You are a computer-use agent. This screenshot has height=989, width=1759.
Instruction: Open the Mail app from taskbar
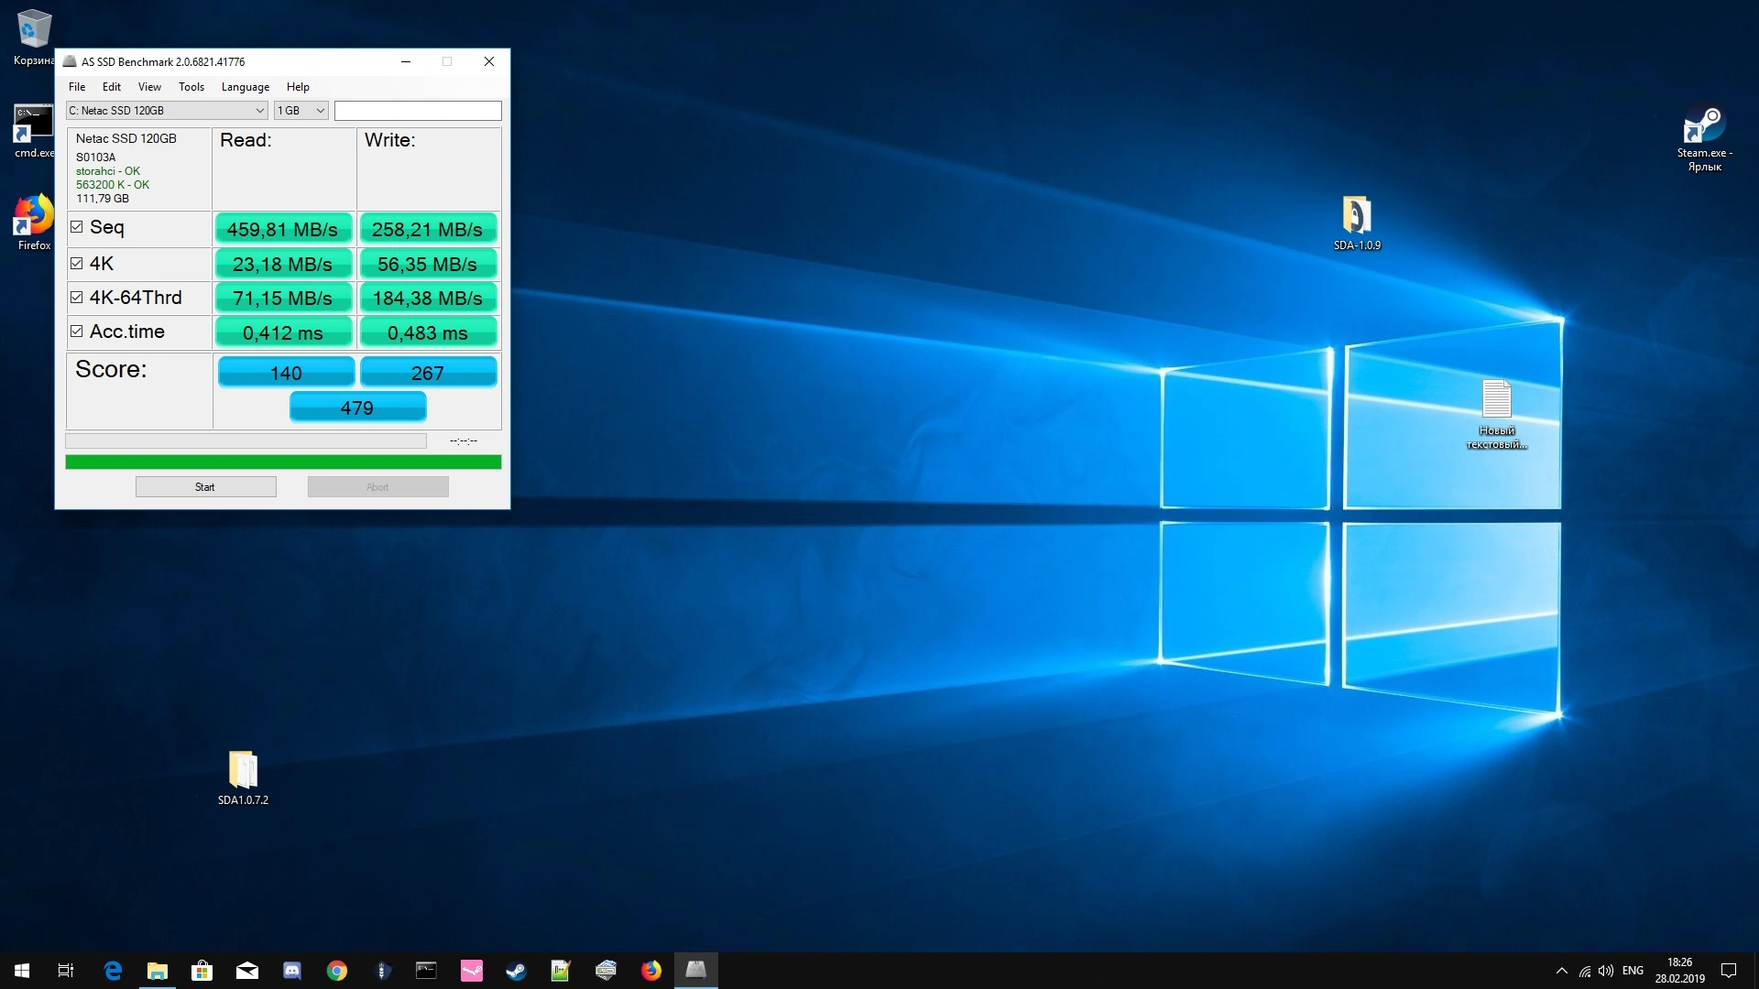coord(247,971)
